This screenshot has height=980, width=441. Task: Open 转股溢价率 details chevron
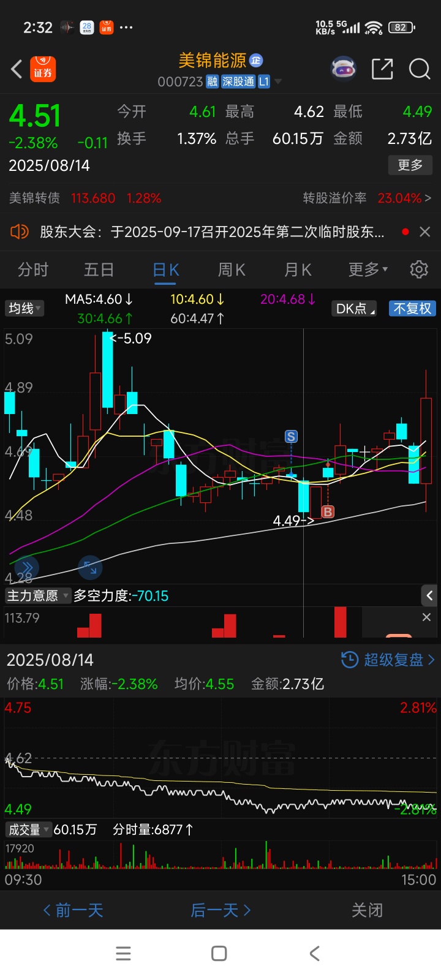428,198
